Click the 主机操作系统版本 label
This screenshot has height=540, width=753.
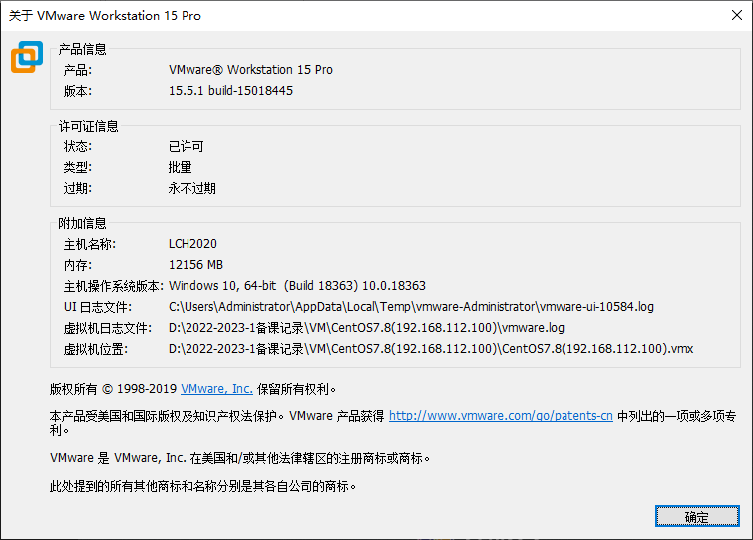point(114,286)
